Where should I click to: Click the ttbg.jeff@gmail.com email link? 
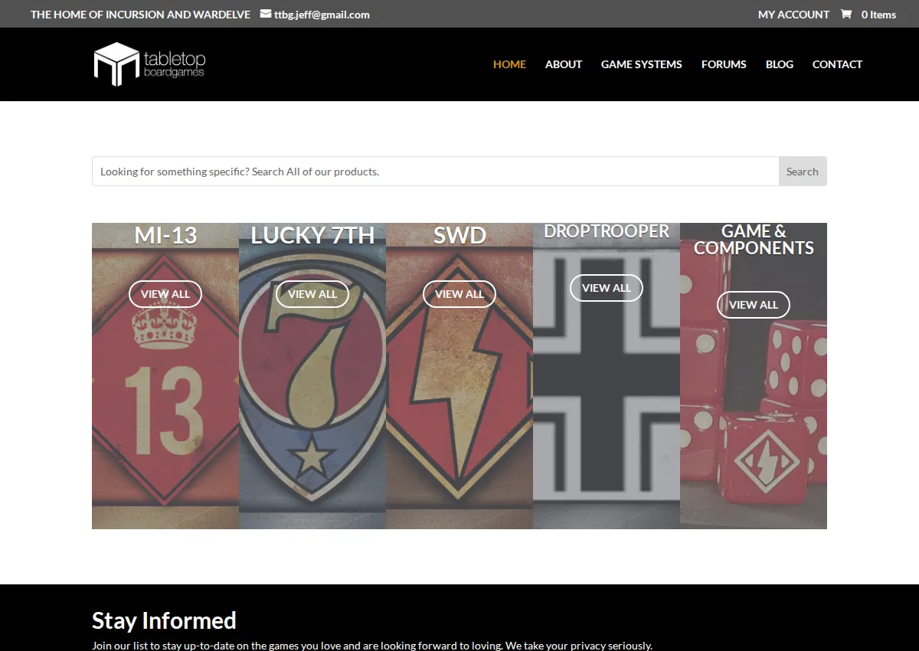click(322, 15)
